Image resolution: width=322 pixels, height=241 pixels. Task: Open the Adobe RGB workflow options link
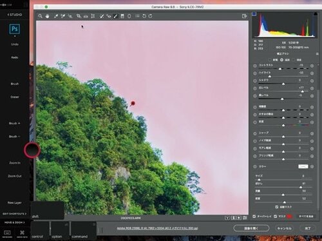point(157,228)
